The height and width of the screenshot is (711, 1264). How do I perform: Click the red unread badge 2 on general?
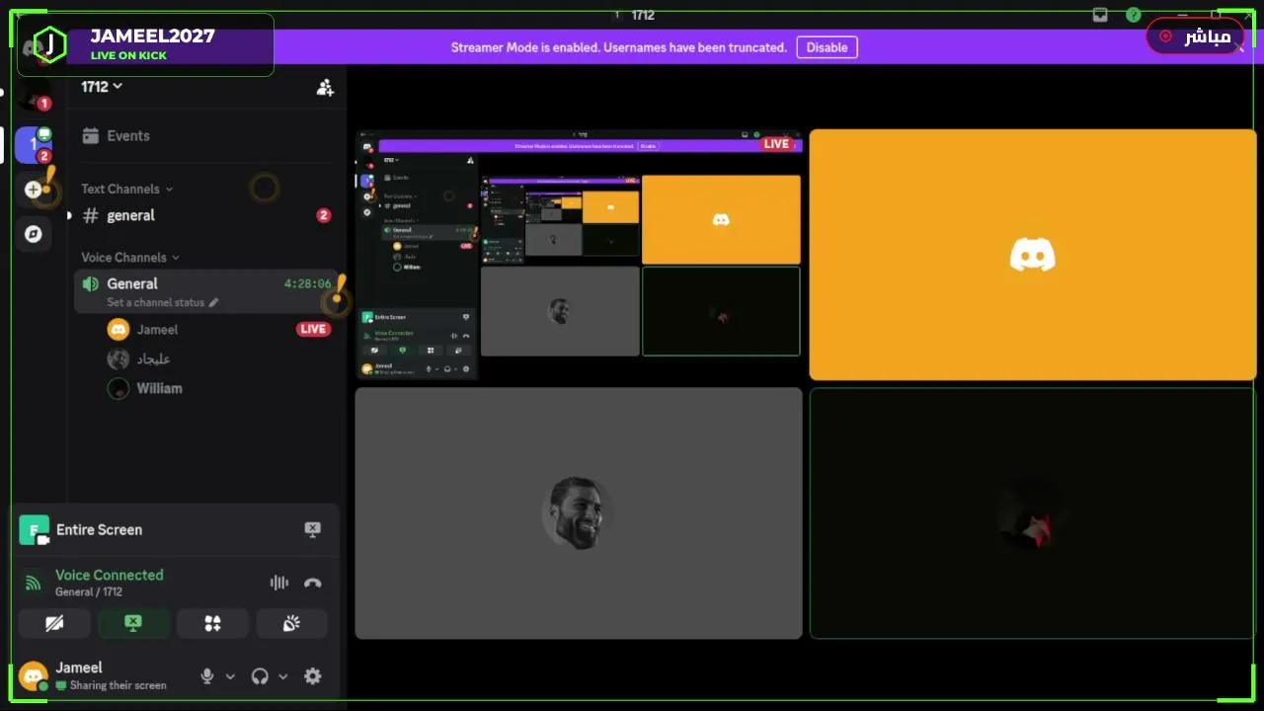323,215
